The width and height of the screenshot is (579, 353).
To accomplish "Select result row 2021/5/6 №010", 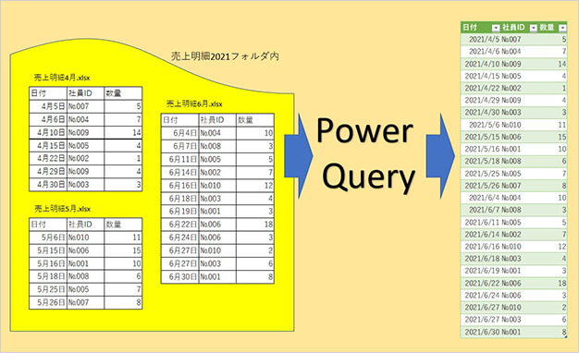I will point(513,125).
